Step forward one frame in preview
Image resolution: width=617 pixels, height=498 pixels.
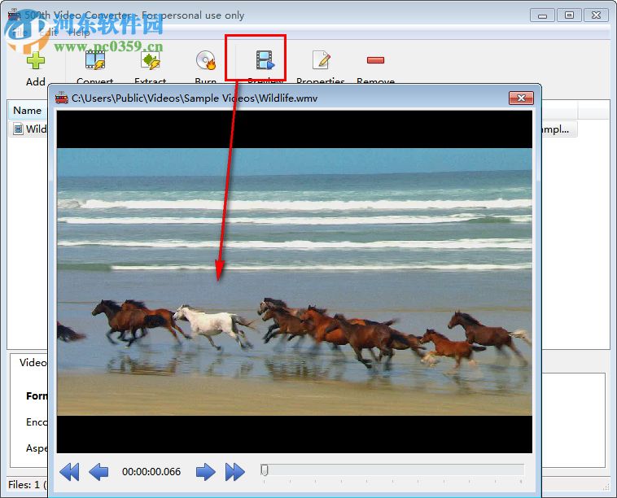pyautogui.click(x=205, y=472)
